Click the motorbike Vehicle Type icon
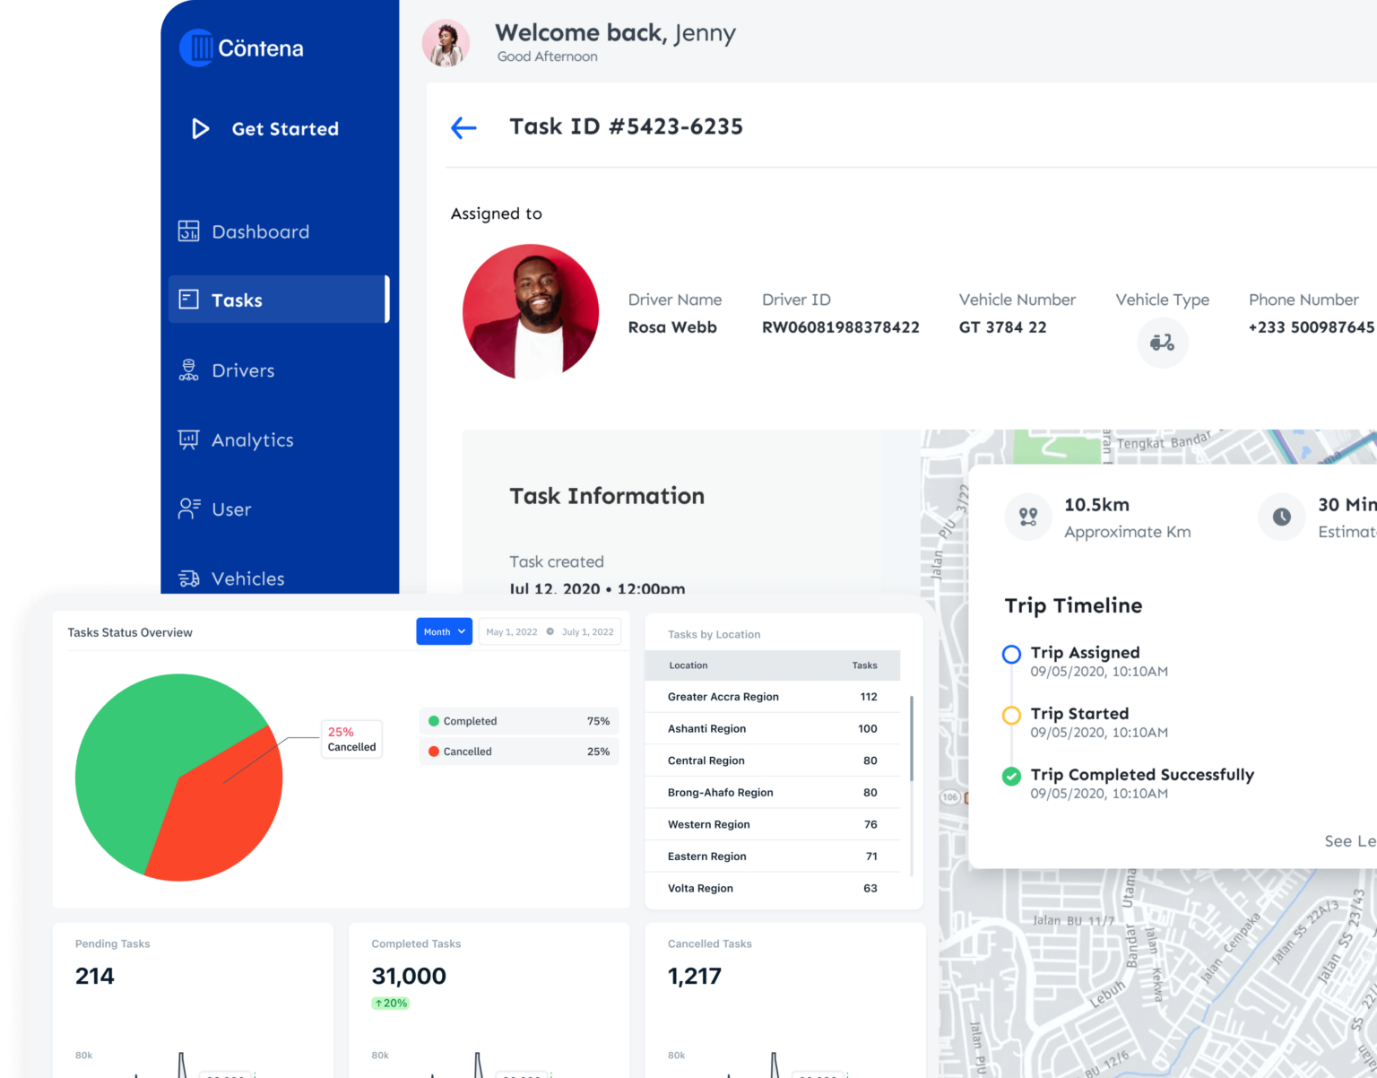Viewport: 1377px width, 1078px height. (x=1163, y=342)
